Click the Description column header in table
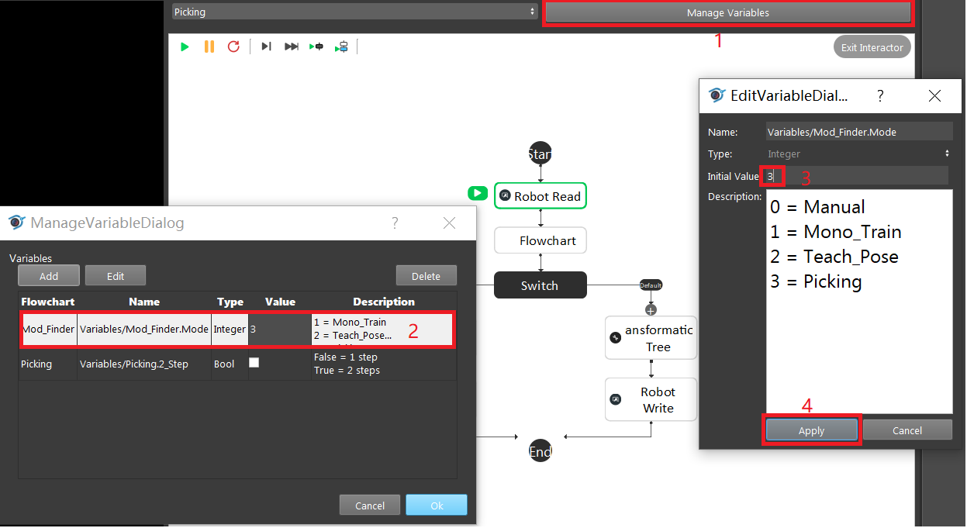The height and width of the screenshot is (528, 967). pyautogui.click(x=384, y=302)
